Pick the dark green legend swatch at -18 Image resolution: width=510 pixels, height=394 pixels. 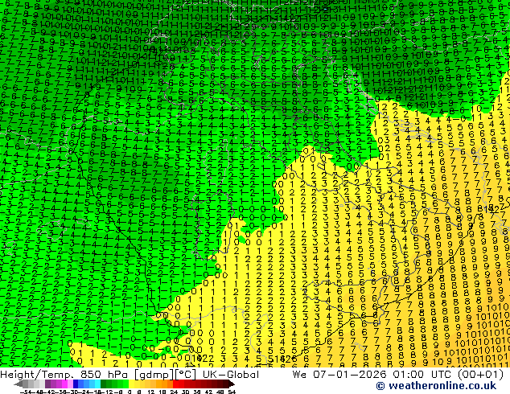104,384
